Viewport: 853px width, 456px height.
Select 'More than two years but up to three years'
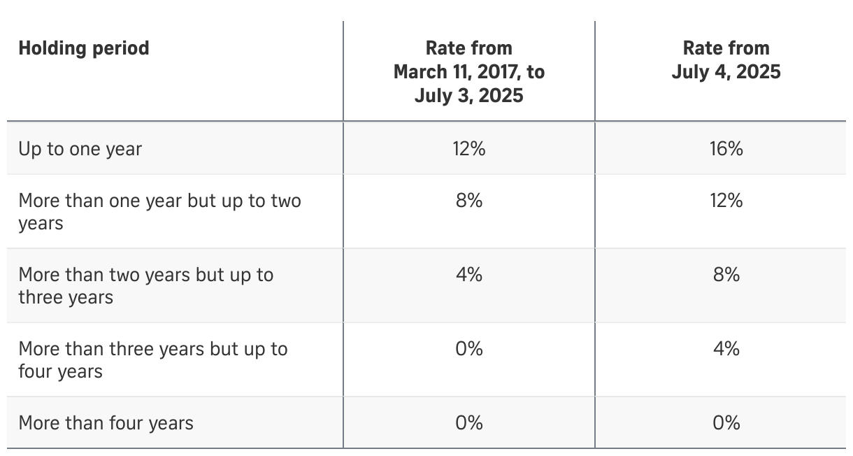click(146, 286)
